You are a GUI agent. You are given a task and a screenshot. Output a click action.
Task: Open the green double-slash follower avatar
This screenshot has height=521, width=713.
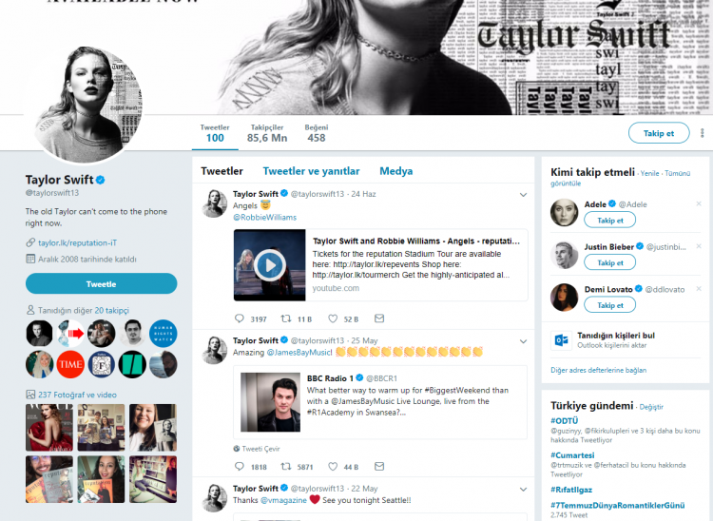132,364
